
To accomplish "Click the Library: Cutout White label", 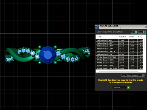I will 109,32.
